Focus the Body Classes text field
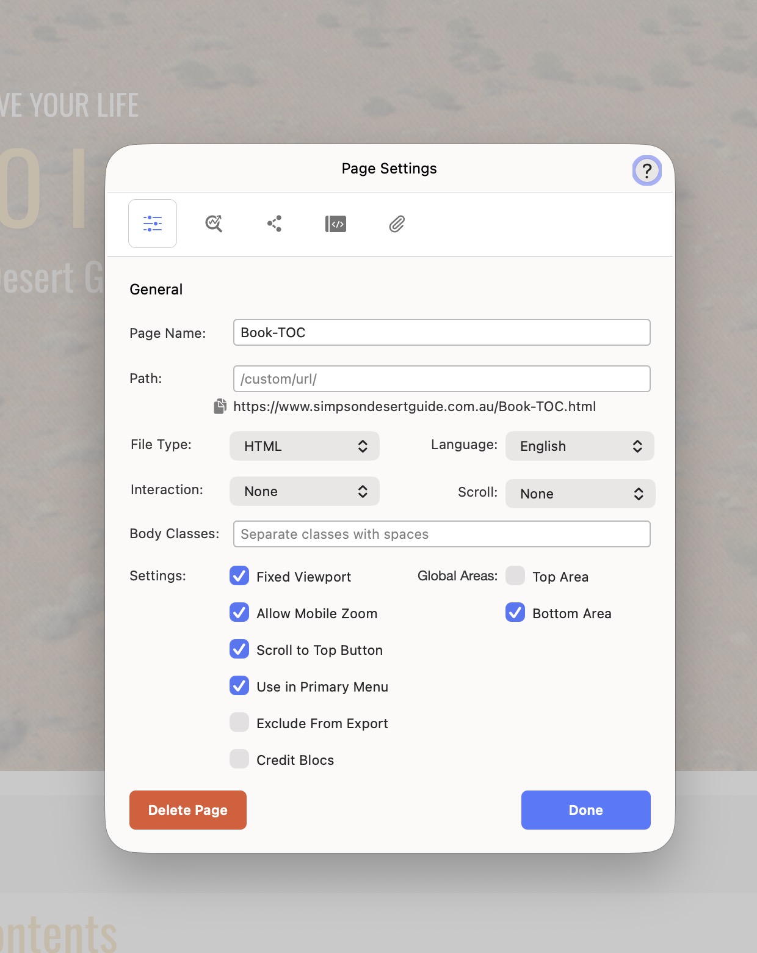The image size is (757, 953). click(x=441, y=534)
